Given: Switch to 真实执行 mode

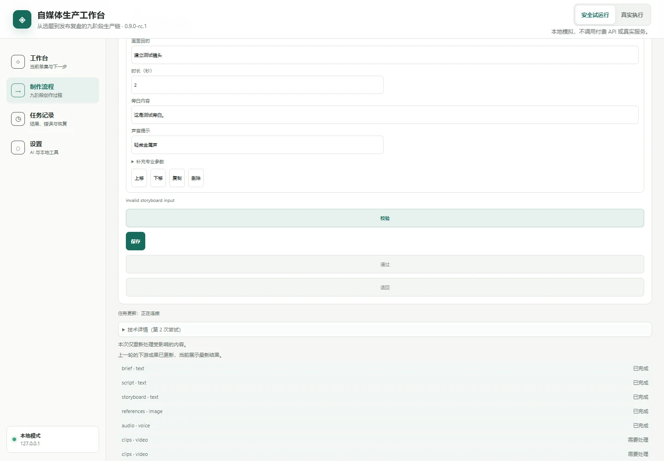Looking at the screenshot, I should [632, 15].
